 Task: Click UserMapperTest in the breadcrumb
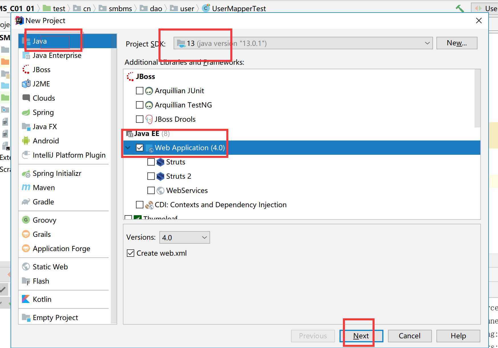239,9
